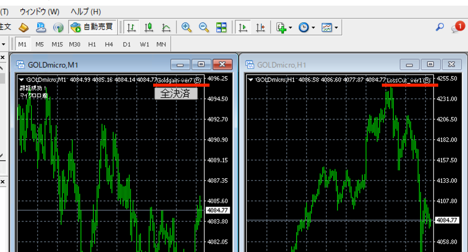Open the ヘルプ (H) menu

86,12
